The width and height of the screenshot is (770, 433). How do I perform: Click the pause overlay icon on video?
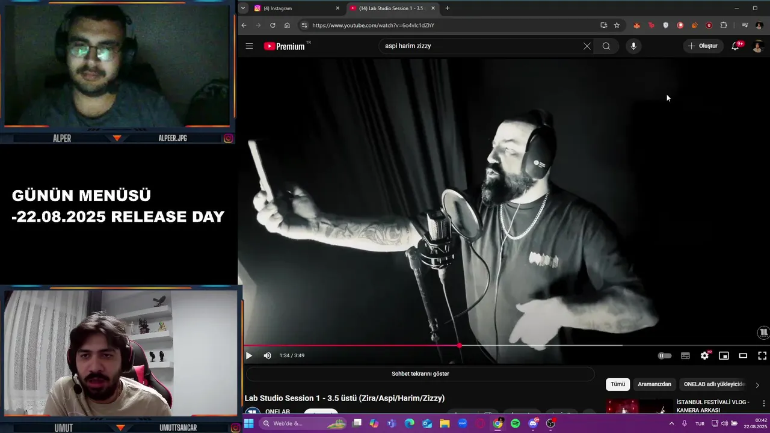[763, 332]
